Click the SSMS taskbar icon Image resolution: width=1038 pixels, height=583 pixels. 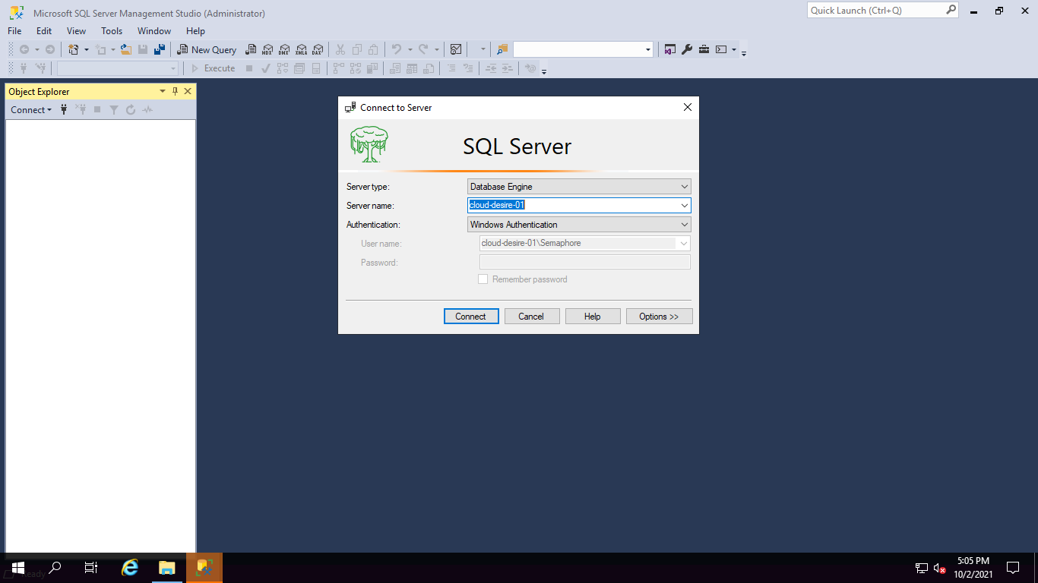[x=204, y=568]
